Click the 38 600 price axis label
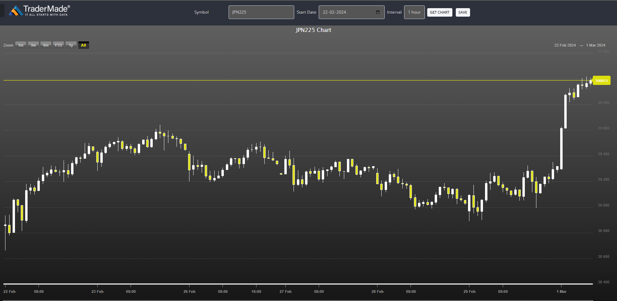 (603, 256)
